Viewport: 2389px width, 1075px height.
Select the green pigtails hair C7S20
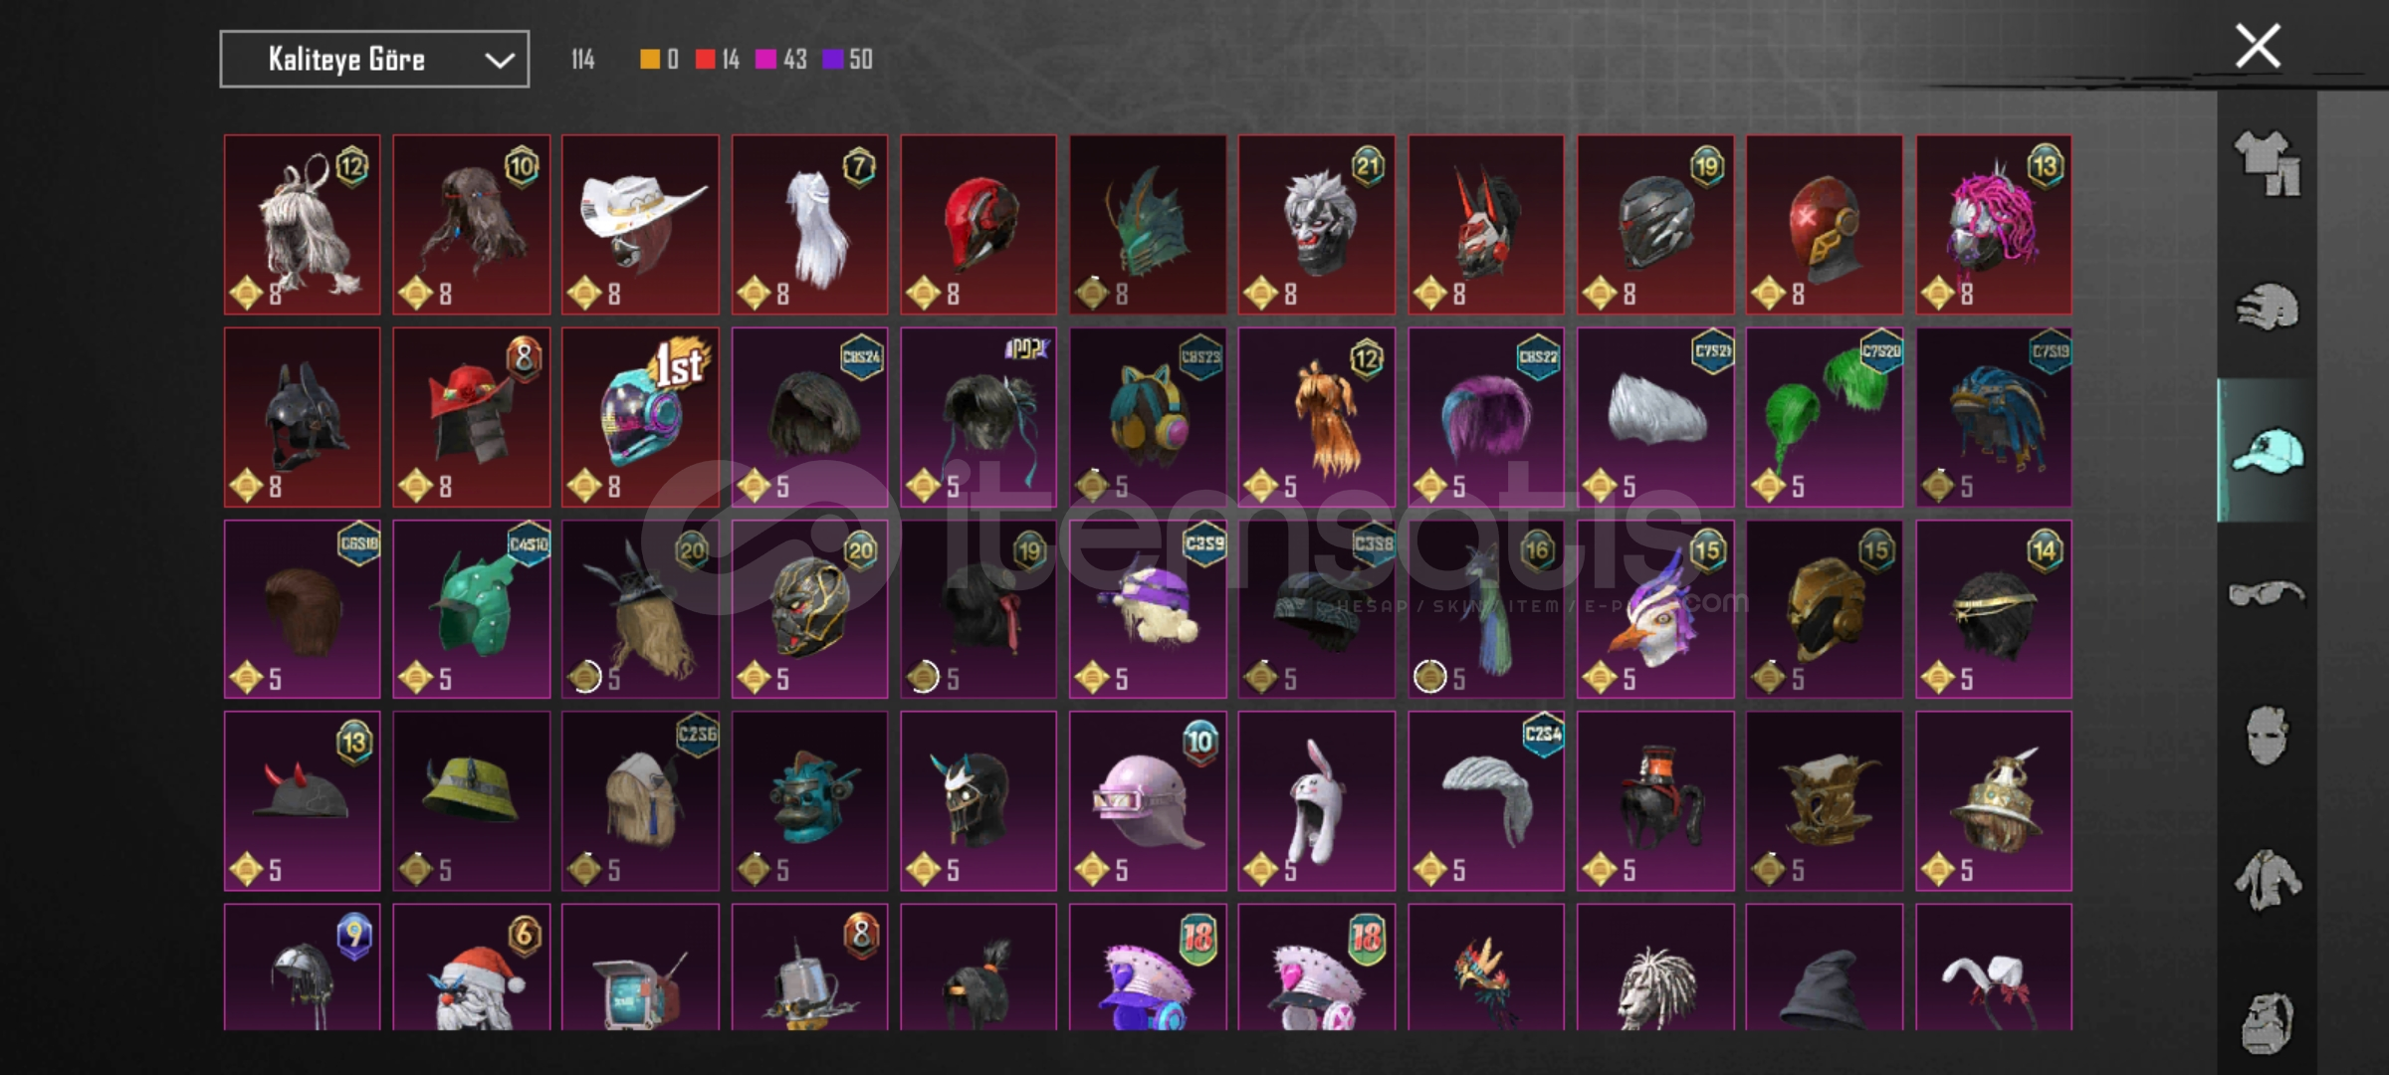1825,417
